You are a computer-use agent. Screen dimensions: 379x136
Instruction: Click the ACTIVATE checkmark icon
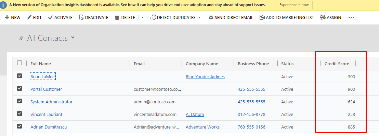50,17
